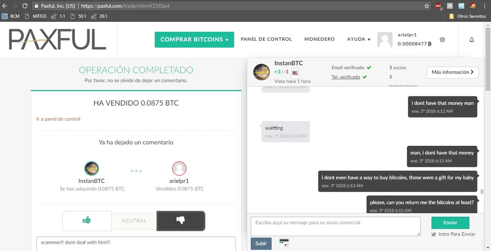491x251 pixels.
Task: Click arielpr1 avatar in trade summary
Action: [x=179, y=168]
